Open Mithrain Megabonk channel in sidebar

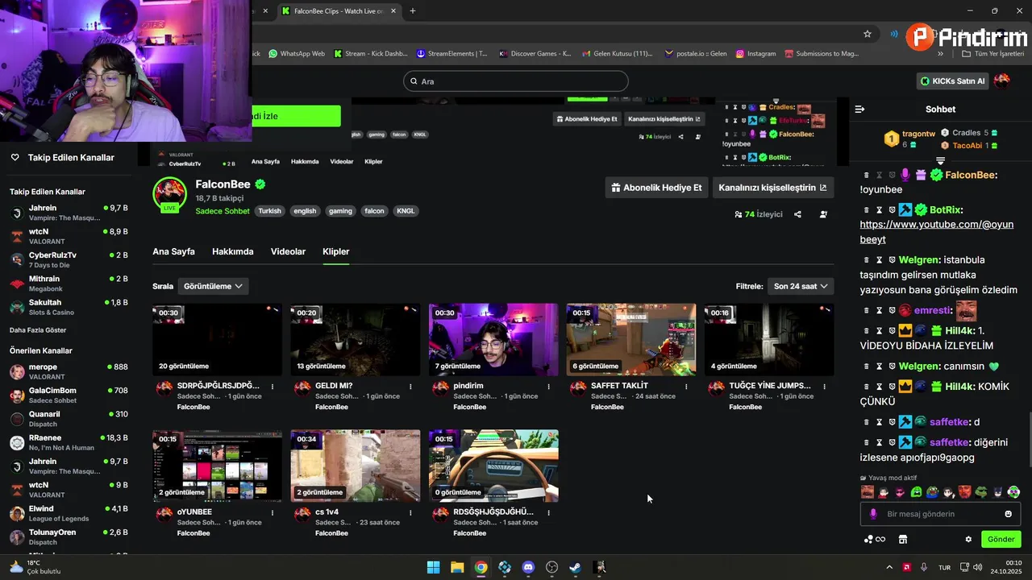pyautogui.click(x=69, y=283)
